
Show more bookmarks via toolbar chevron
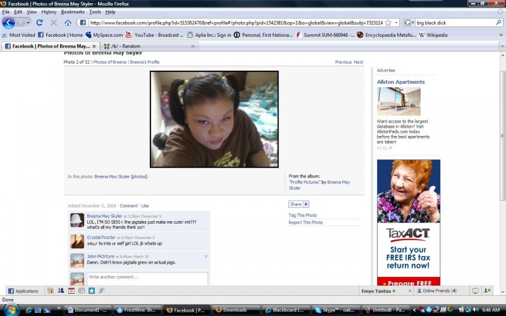click(x=501, y=35)
